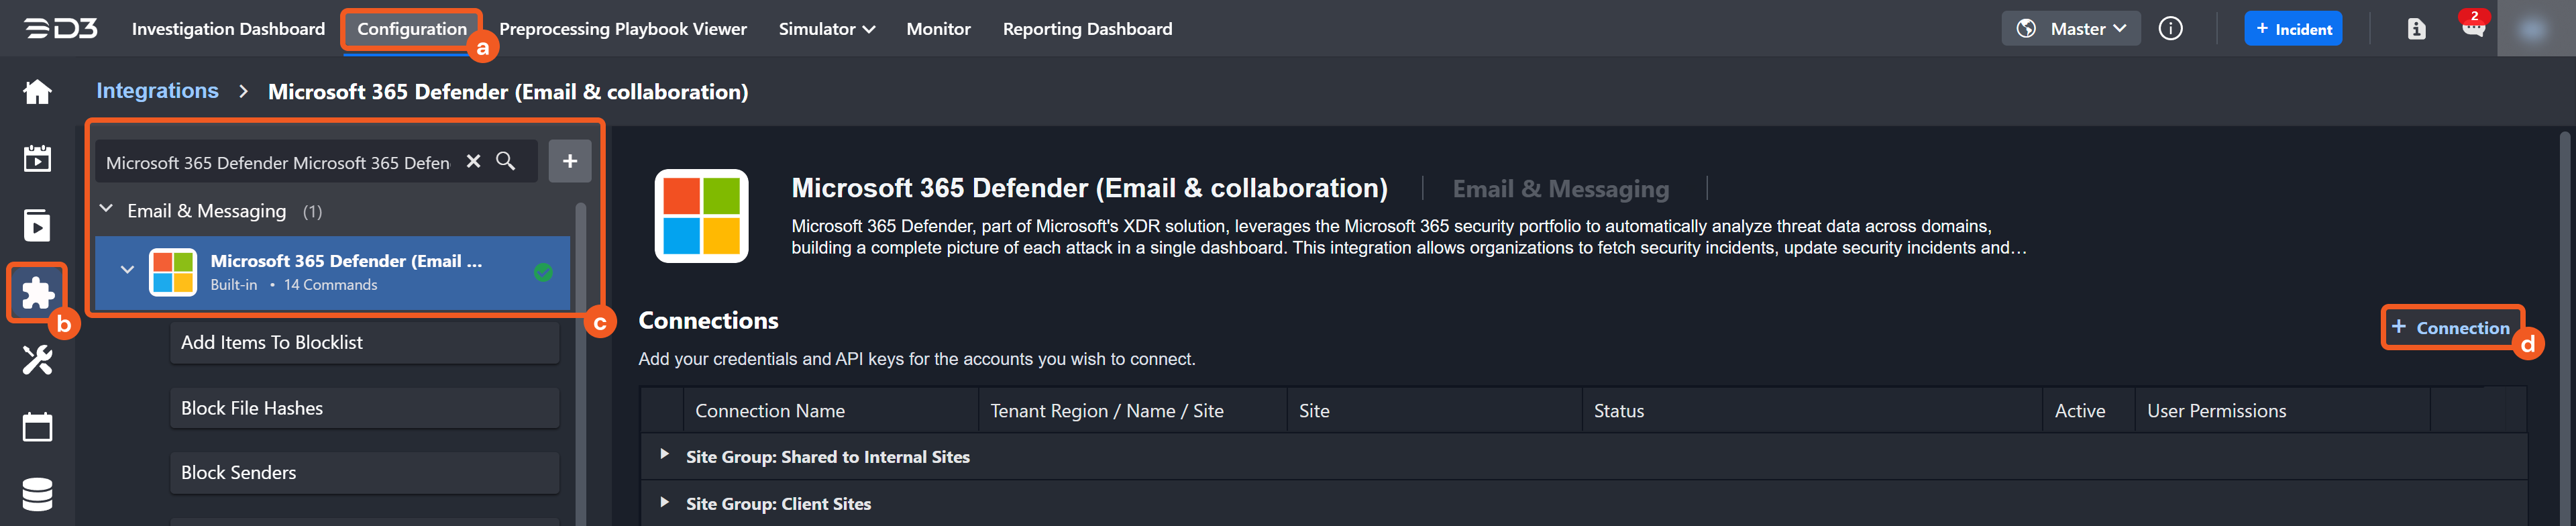Image resolution: width=2576 pixels, height=526 pixels.
Task: Open the tools wrench icon in sidebar
Action: point(37,360)
